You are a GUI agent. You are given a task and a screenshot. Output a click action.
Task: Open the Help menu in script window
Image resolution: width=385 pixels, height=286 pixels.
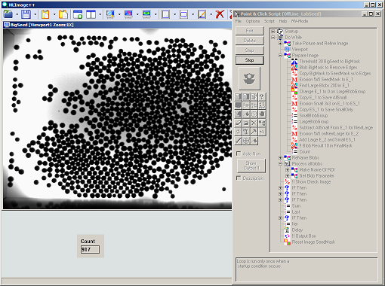[283, 21]
